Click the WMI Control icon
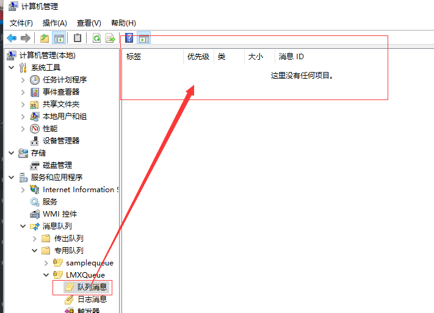434x313 pixels. pos(35,214)
